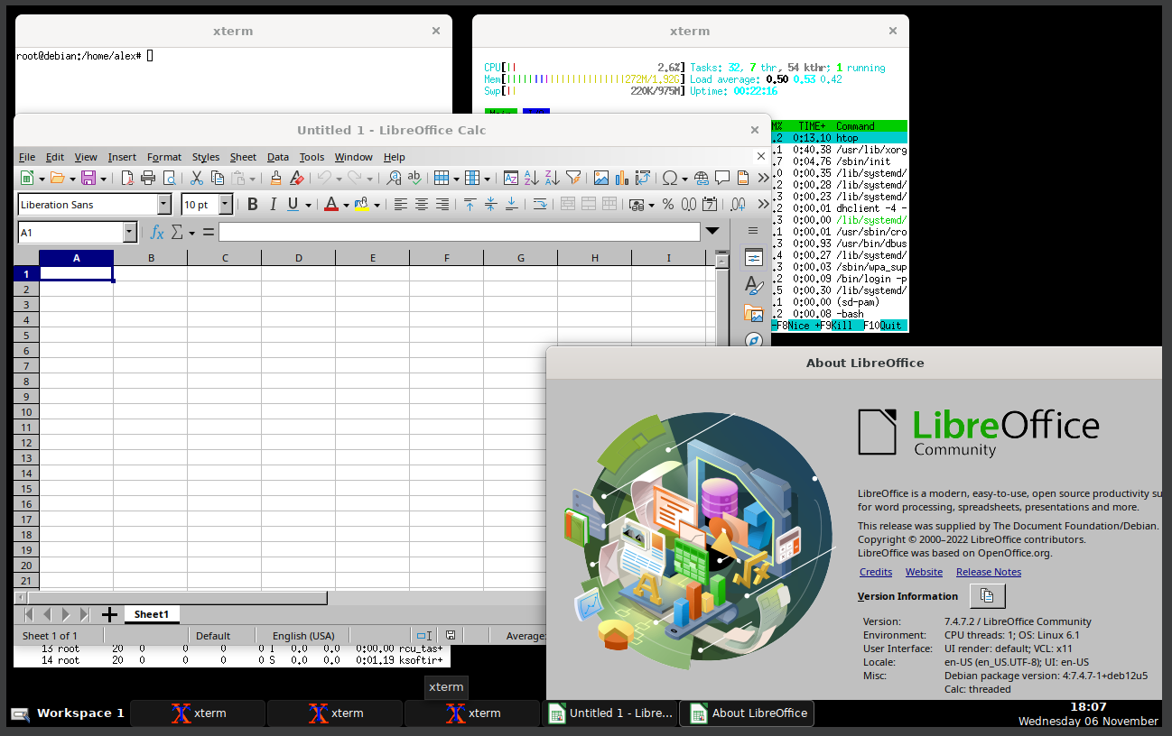Toggle bold formatting

coord(252,205)
